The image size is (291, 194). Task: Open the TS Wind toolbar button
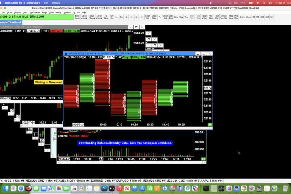coord(106,17)
